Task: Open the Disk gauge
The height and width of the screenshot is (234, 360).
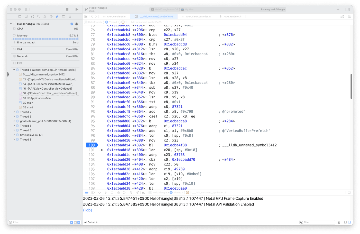Action: (46, 49)
